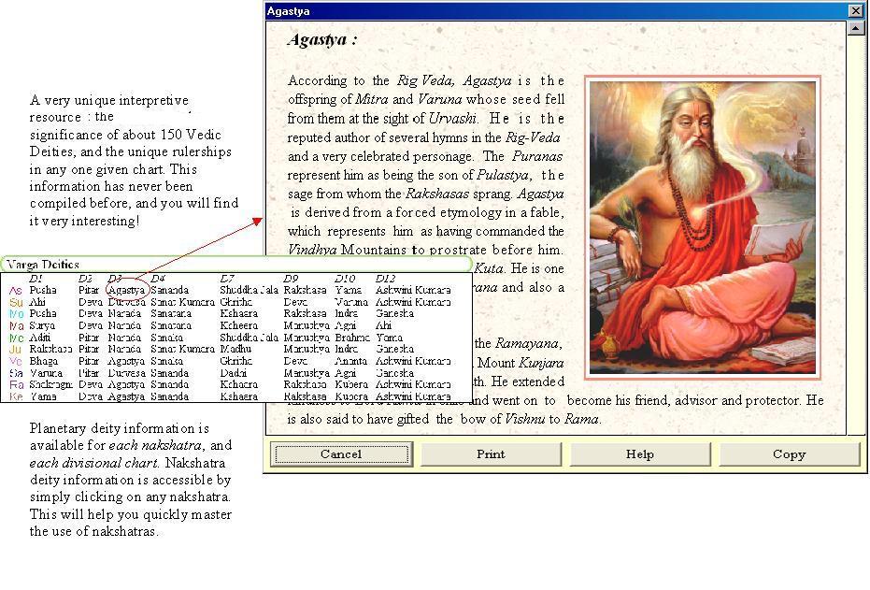This screenshot has height=590, width=870.
Task: Select Kubera in the Ra row
Action: tap(351, 384)
